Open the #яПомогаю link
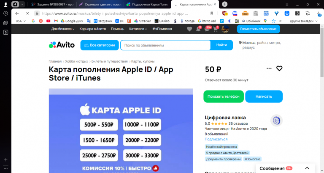 (162, 29)
